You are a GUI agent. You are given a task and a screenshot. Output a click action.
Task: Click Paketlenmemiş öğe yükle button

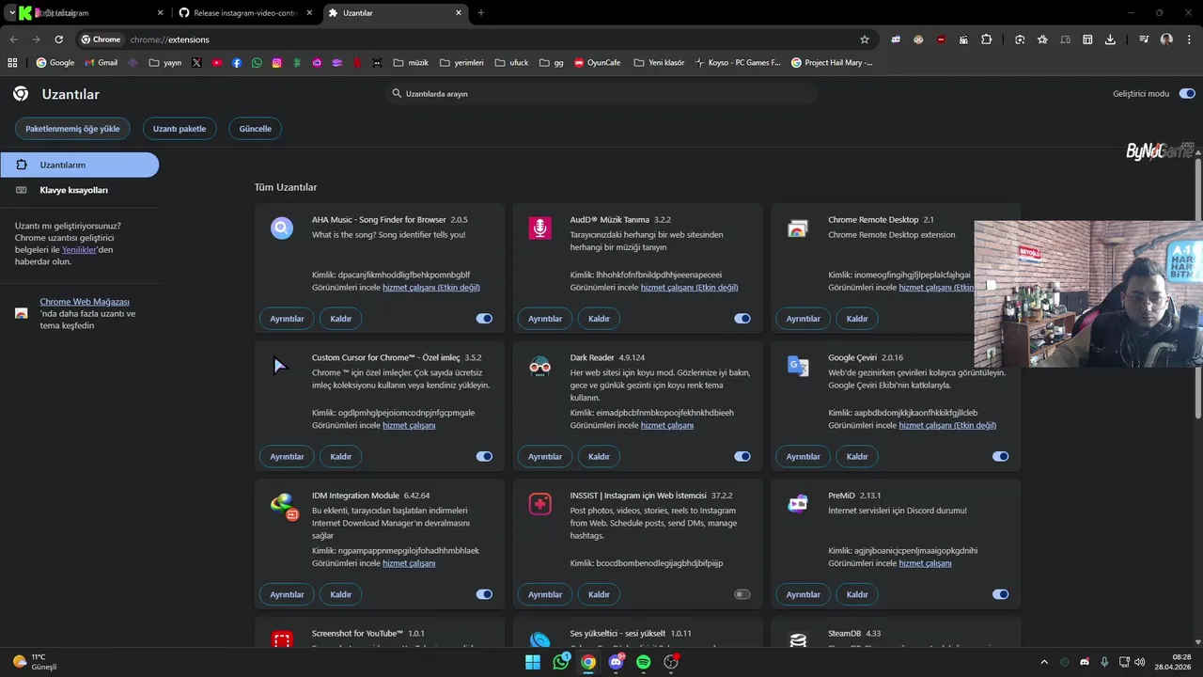pos(72,129)
